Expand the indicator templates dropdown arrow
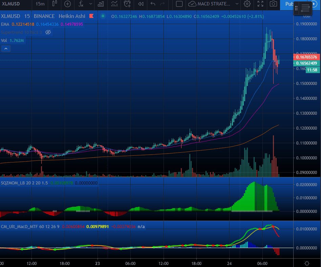 pos(91,4)
